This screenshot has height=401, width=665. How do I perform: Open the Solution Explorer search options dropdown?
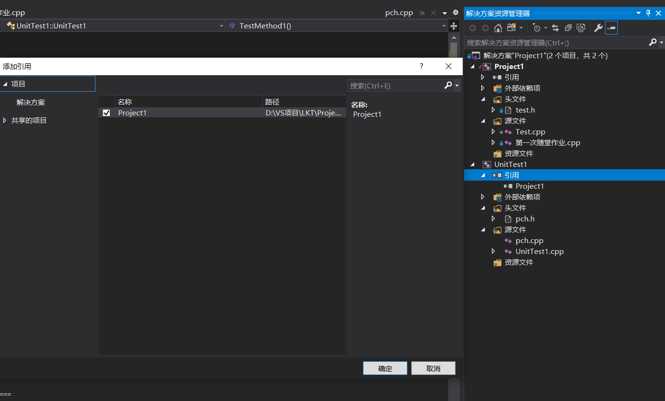tap(661, 43)
